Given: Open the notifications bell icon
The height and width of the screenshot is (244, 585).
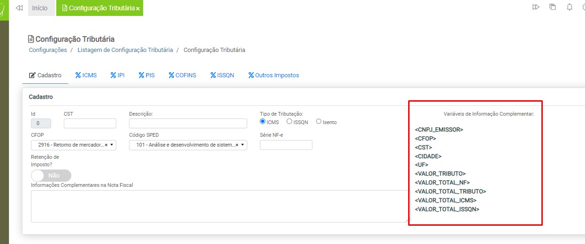Looking at the screenshot, I should tap(570, 7).
